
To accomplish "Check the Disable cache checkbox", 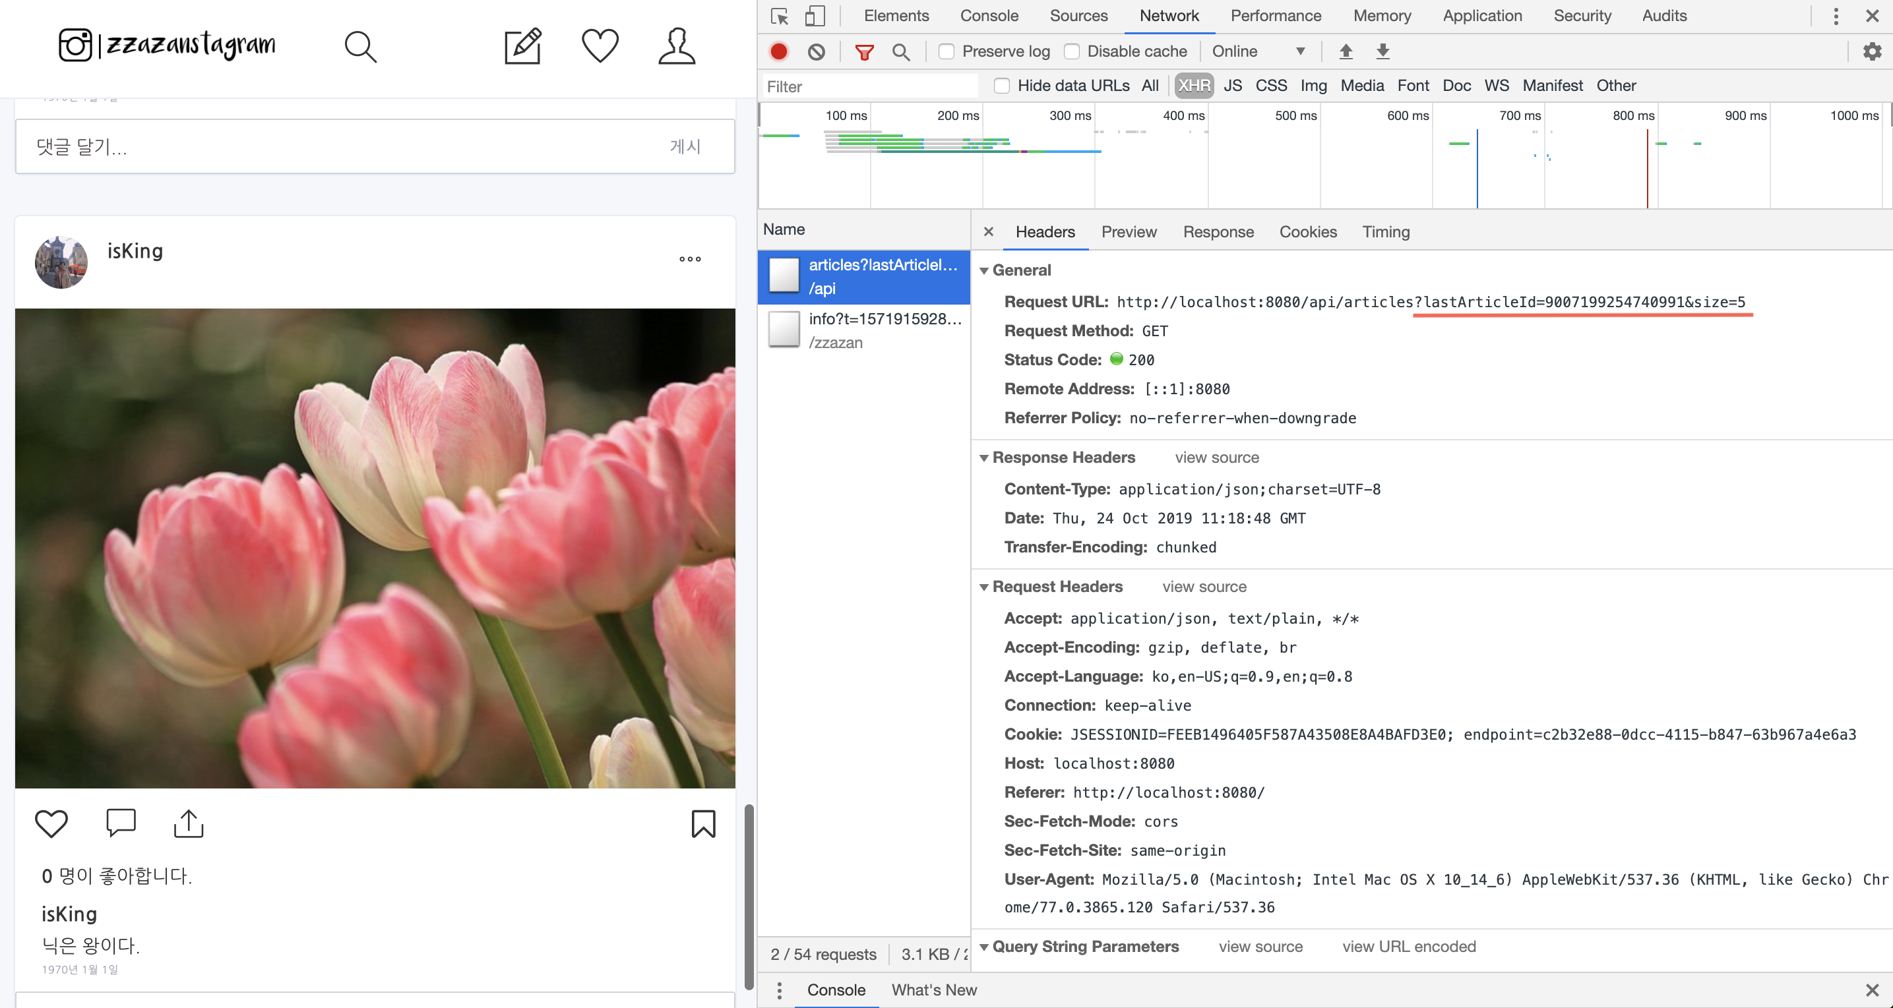I will click(x=1071, y=51).
